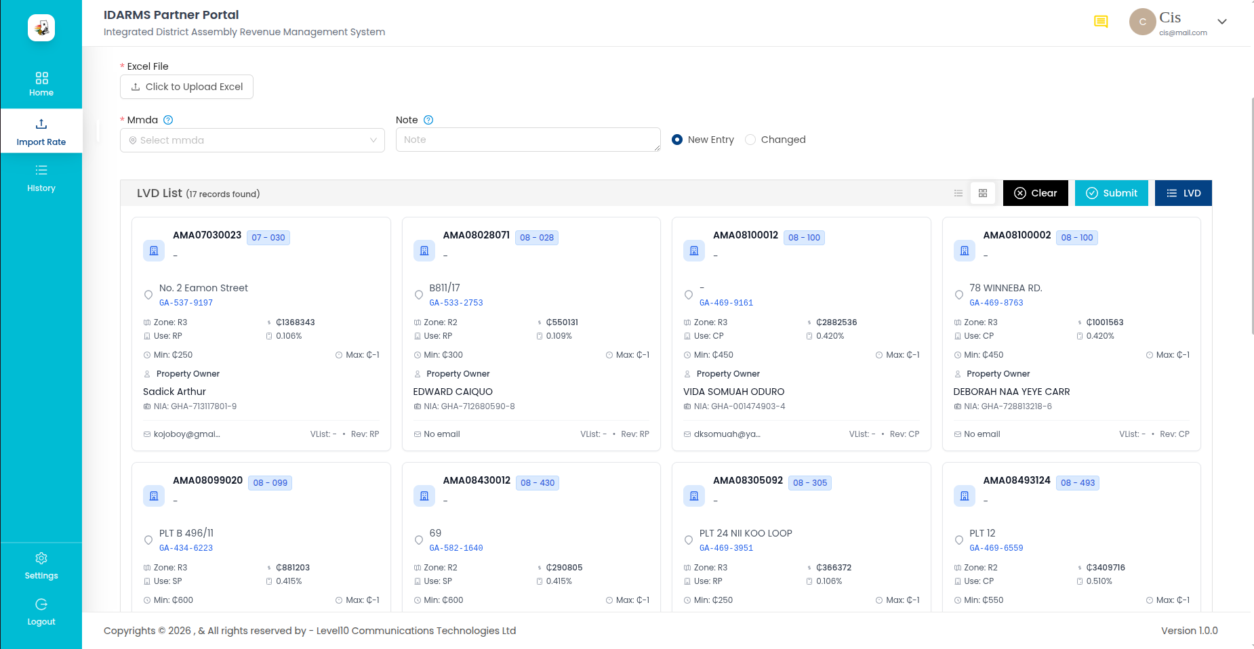Go to Home in sidebar
Image resolution: width=1254 pixels, height=649 pixels.
(41, 85)
